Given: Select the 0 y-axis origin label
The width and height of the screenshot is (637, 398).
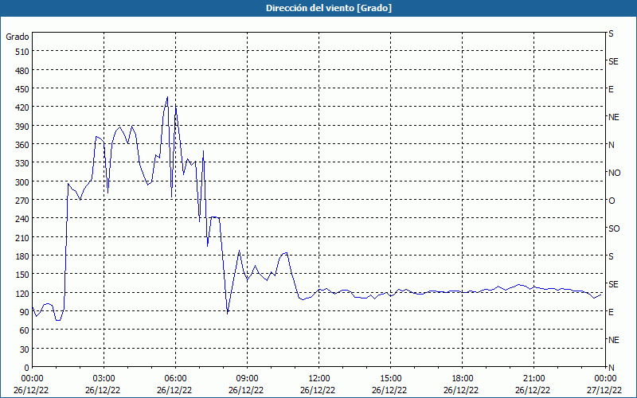Looking at the screenshot, I should [26, 368].
